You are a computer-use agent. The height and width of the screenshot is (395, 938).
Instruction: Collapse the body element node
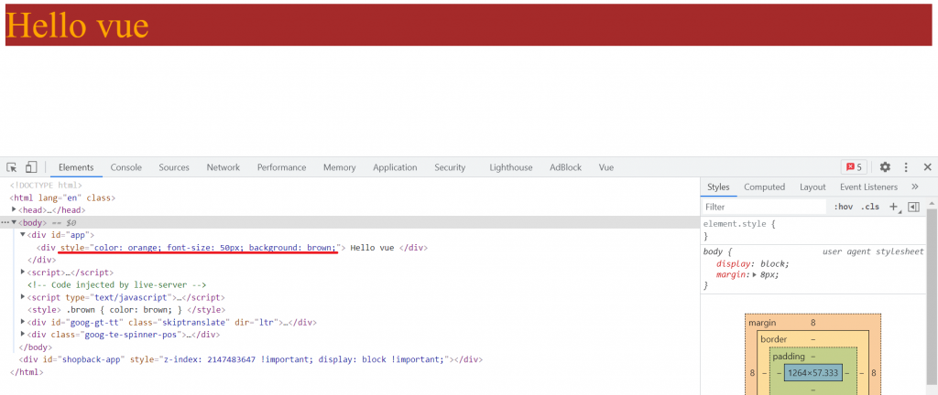click(x=14, y=222)
